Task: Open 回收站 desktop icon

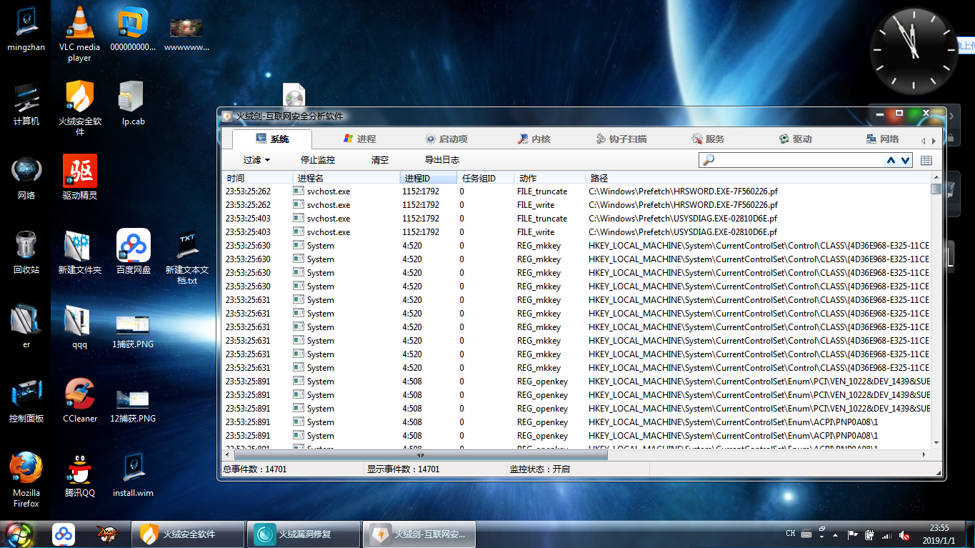Action: click(26, 253)
